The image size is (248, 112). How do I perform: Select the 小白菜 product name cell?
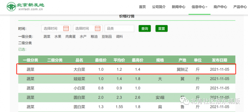(x=79, y=88)
